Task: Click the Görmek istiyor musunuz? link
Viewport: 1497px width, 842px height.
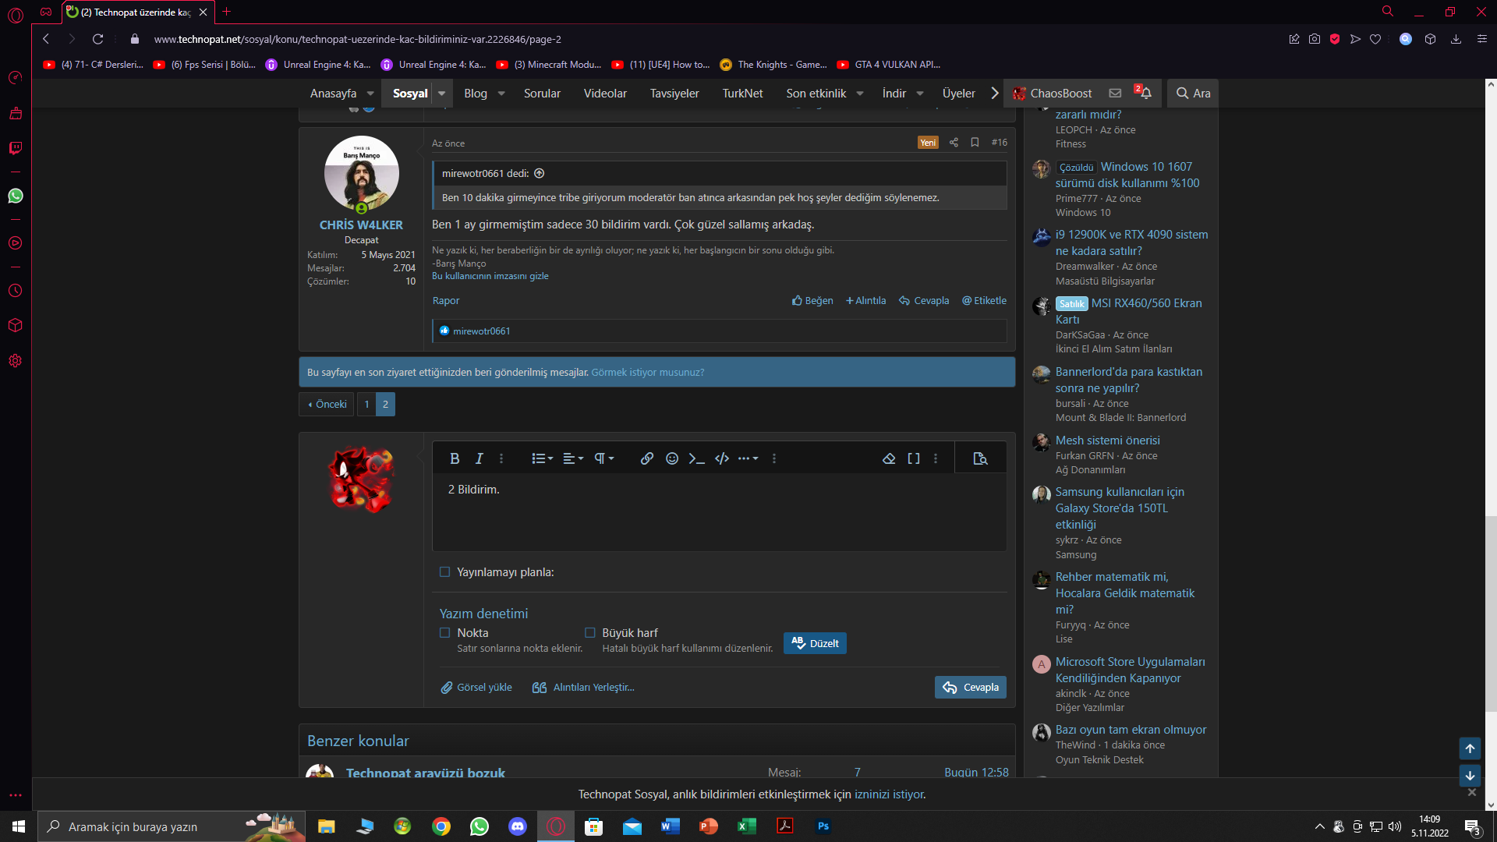Action: click(647, 372)
